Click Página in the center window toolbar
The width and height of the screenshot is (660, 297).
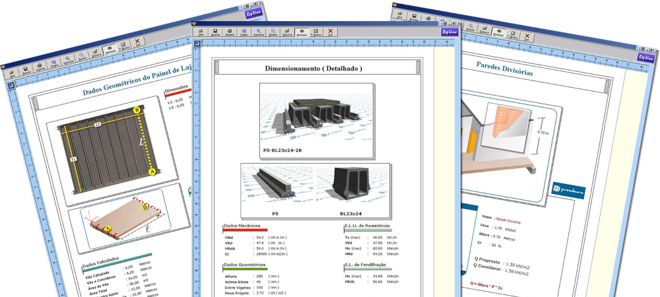[x=244, y=32]
